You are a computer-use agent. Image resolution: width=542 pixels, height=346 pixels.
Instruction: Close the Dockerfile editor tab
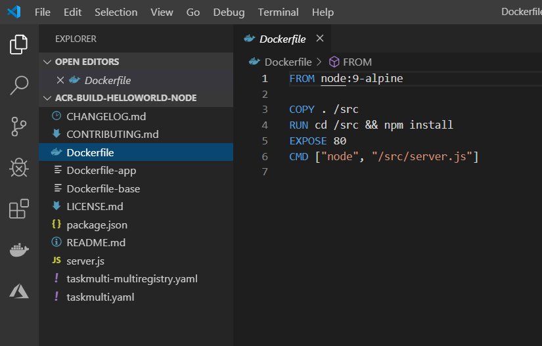(x=320, y=38)
